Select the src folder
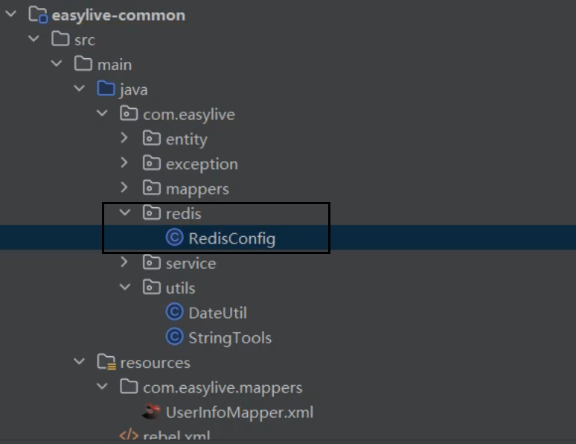Viewport: 576px width, 444px height. pyautogui.click(x=84, y=39)
